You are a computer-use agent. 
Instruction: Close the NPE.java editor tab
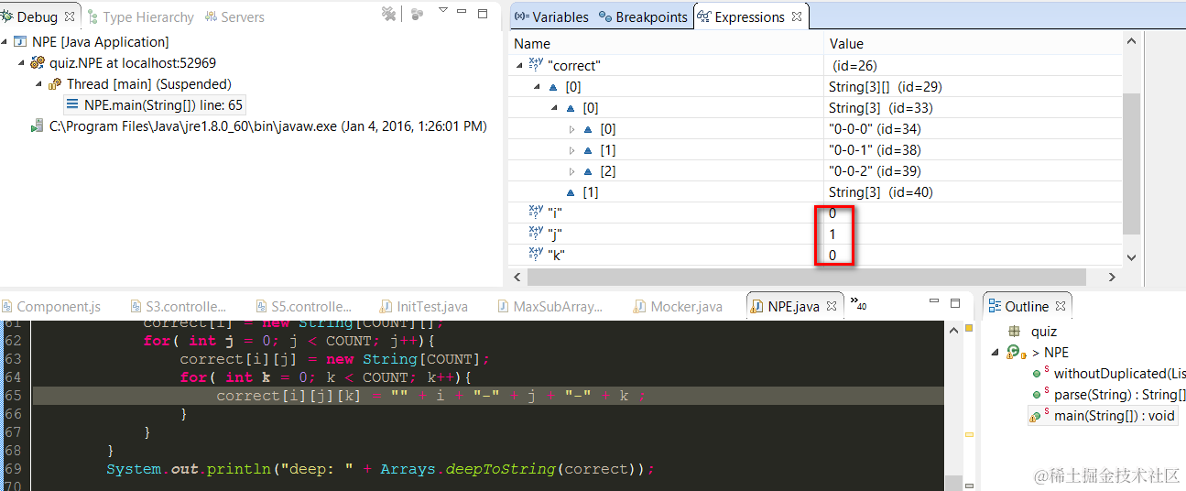tap(832, 307)
